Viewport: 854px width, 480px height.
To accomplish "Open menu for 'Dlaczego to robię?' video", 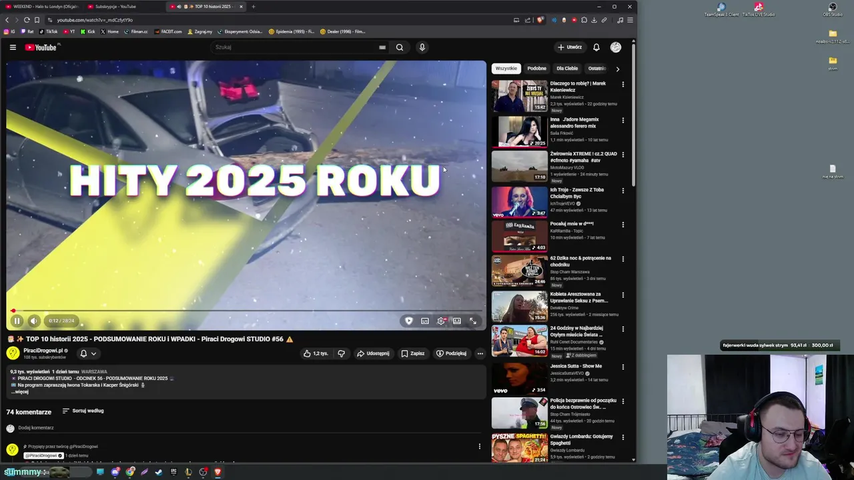I will (x=623, y=85).
